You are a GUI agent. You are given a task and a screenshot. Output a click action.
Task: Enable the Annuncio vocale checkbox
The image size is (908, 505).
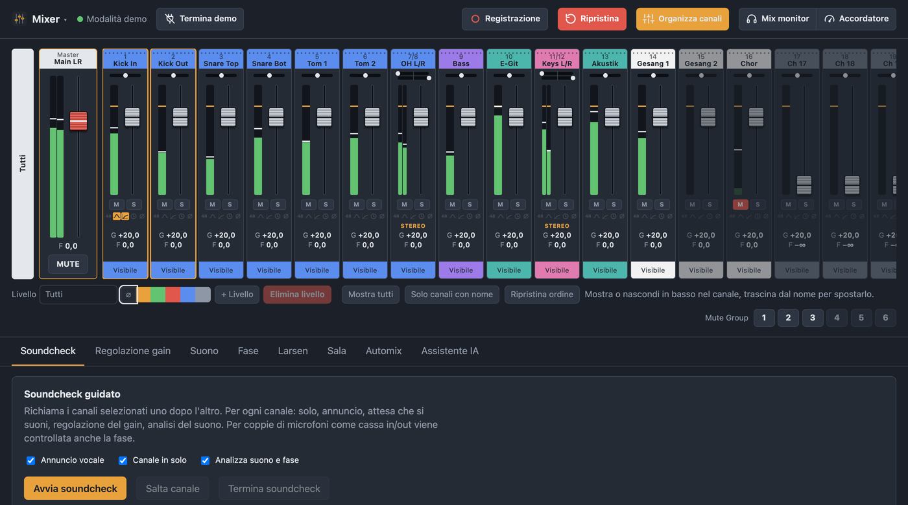click(30, 460)
